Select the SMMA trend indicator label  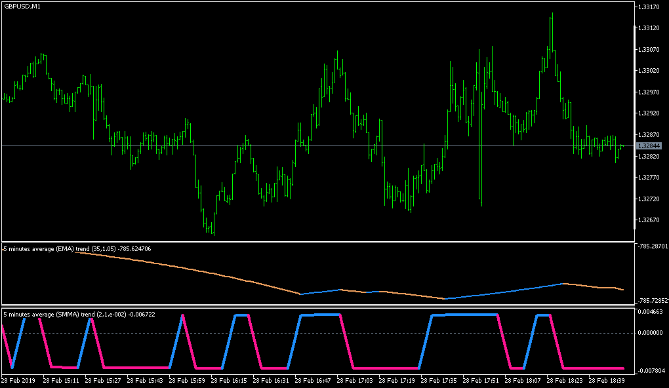point(78,313)
